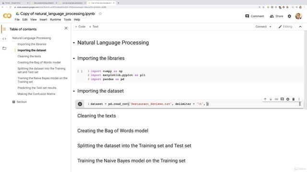Screen dimensions: 307x172
Task: Add a new Section in contents
Action: click(19, 102)
